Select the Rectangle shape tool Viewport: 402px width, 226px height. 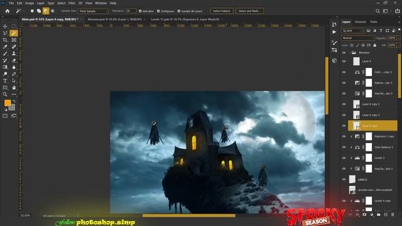pyautogui.click(x=5, y=88)
